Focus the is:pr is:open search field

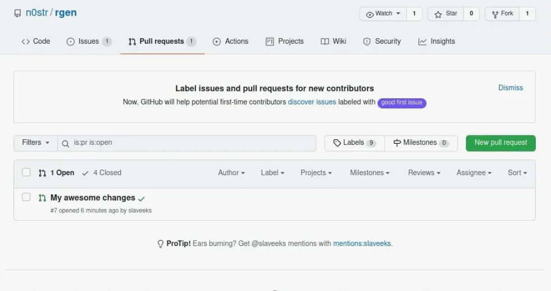(186, 143)
